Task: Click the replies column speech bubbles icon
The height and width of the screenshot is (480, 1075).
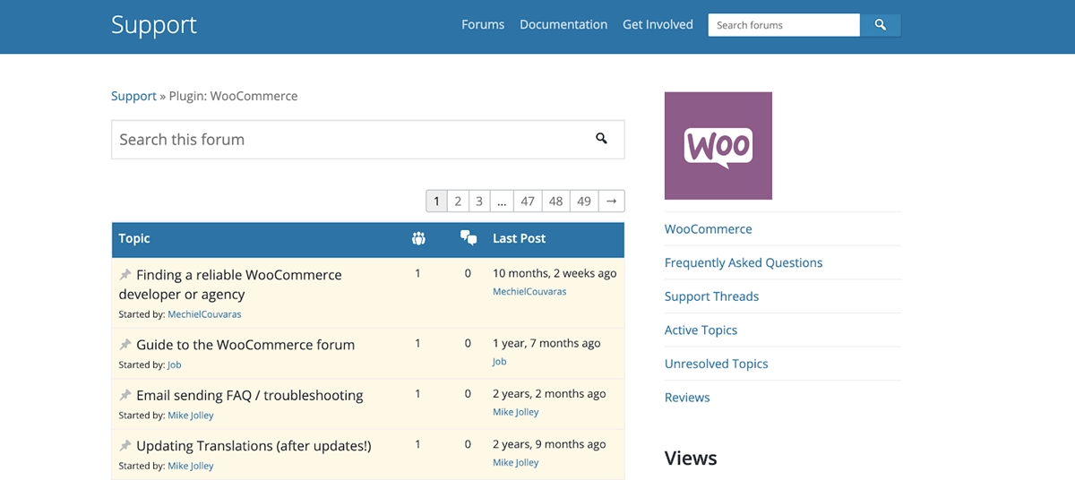Action: click(468, 238)
